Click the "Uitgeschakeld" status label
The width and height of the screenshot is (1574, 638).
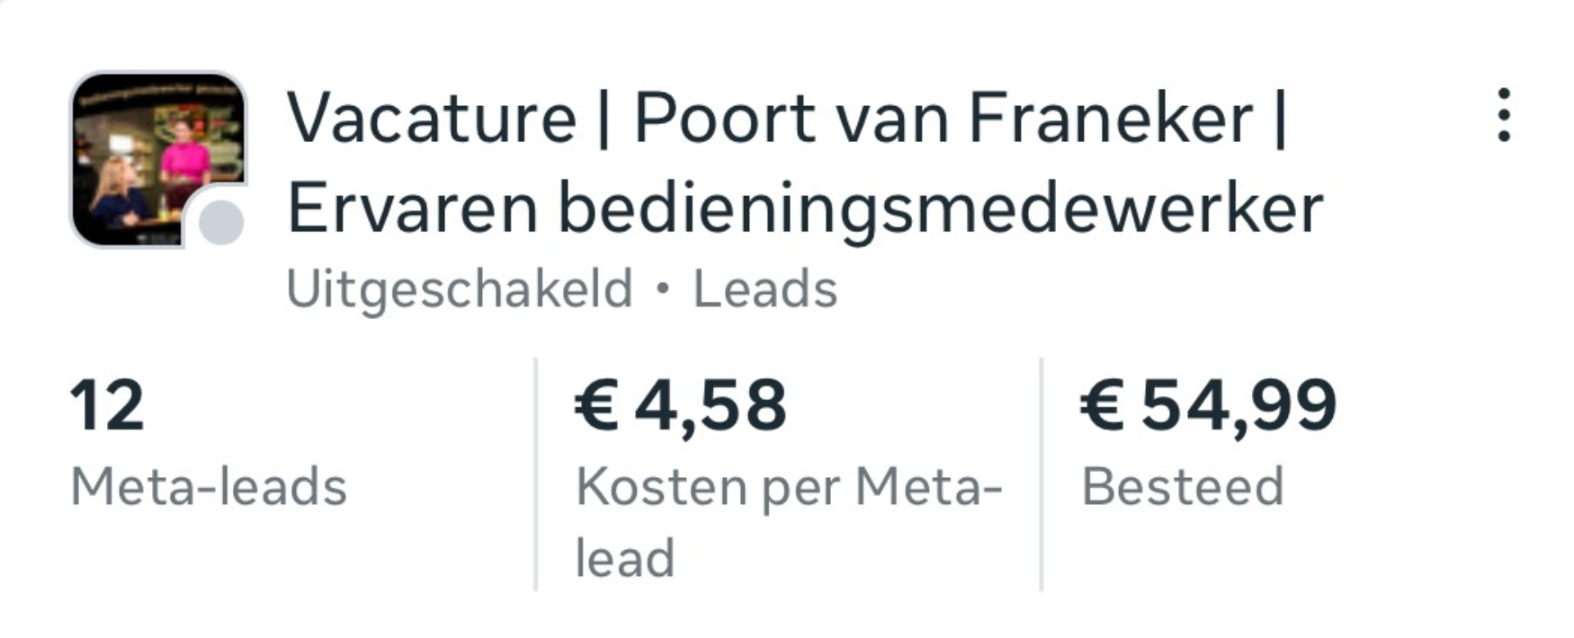[459, 289]
